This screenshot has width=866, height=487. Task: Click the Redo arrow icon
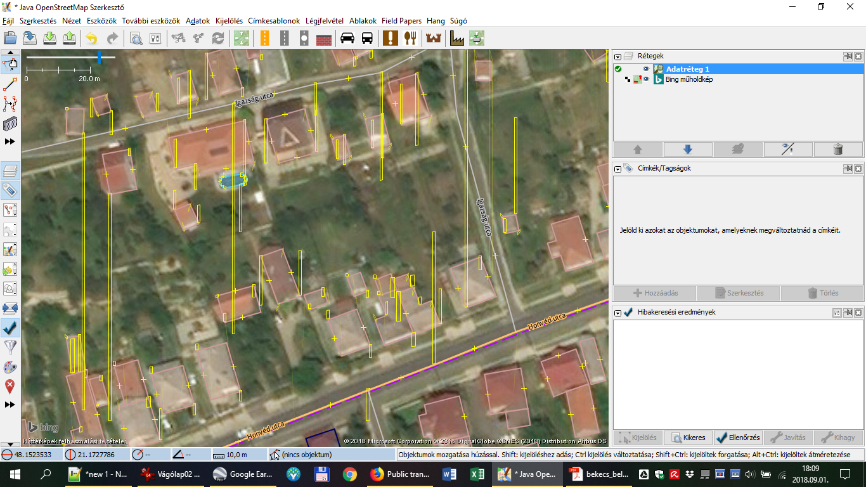coord(112,38)
